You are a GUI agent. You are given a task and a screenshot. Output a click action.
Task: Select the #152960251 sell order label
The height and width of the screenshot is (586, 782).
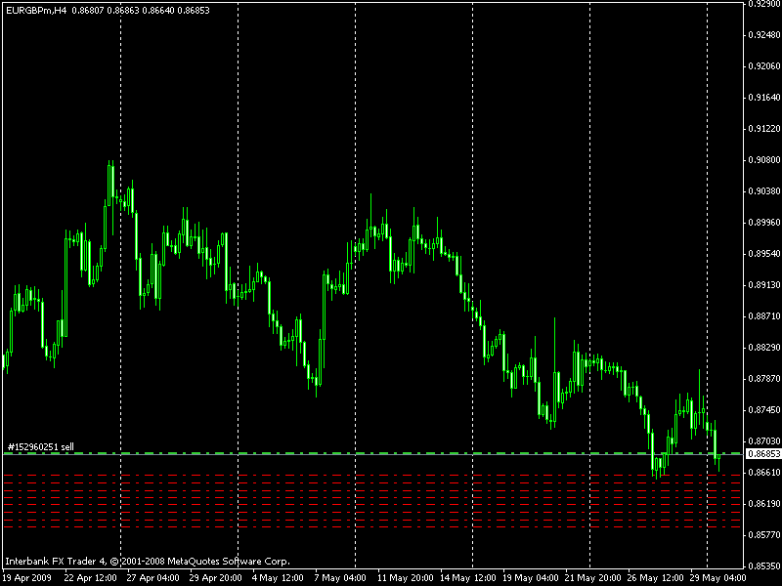pyautogui.click(x=40, y=447)
